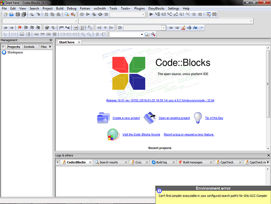Switch to the Search results tab
This screenshot has height=204, width=271.
109,162
